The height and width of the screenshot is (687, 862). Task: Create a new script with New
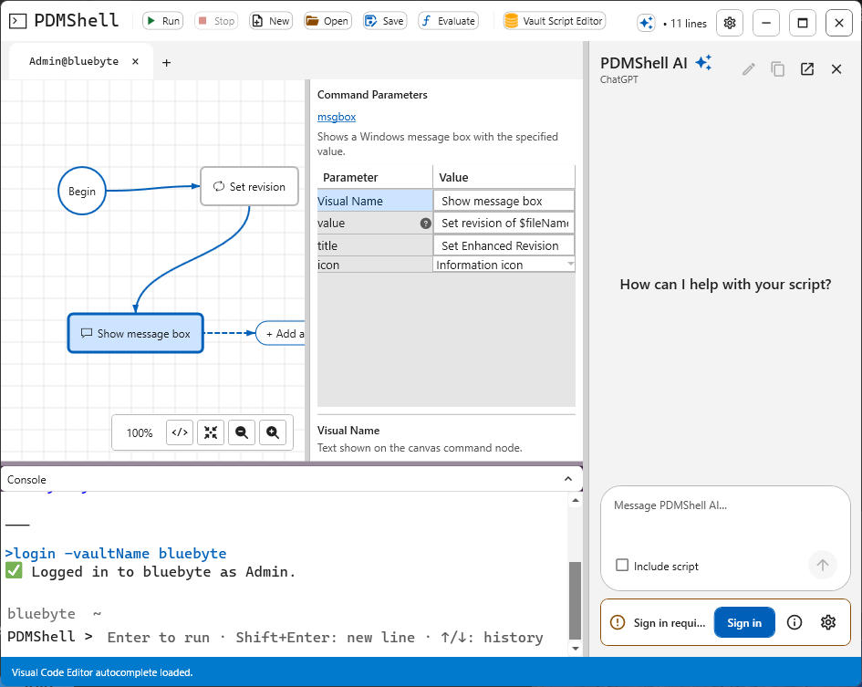pos(271,21)
